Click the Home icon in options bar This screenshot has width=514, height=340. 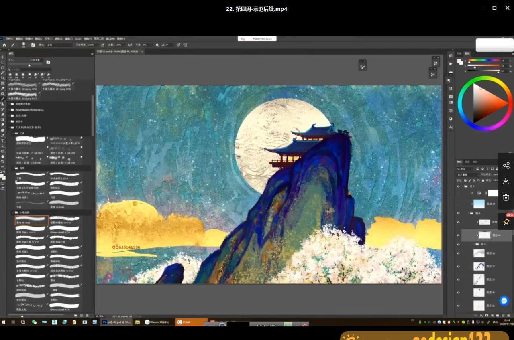coord(4,45)
